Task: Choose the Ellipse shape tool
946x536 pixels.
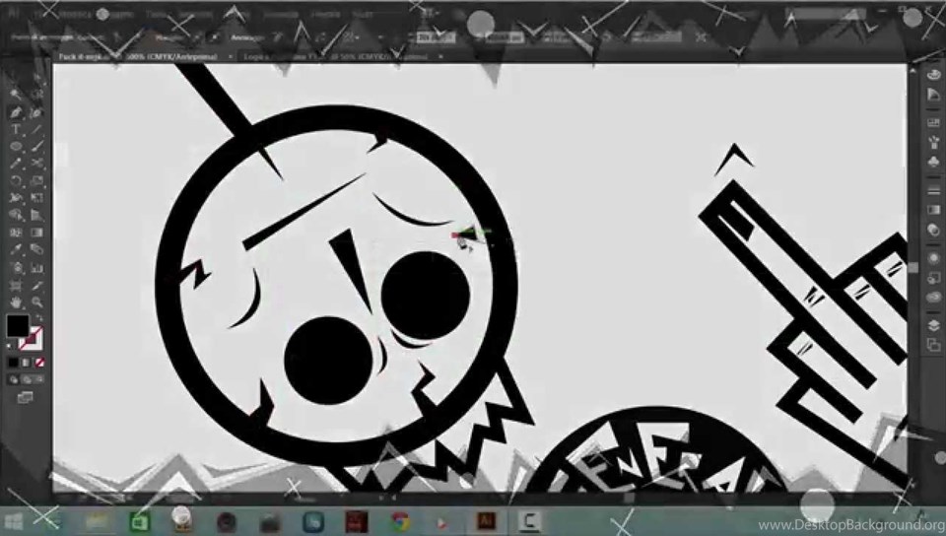Action: point(16,147)
